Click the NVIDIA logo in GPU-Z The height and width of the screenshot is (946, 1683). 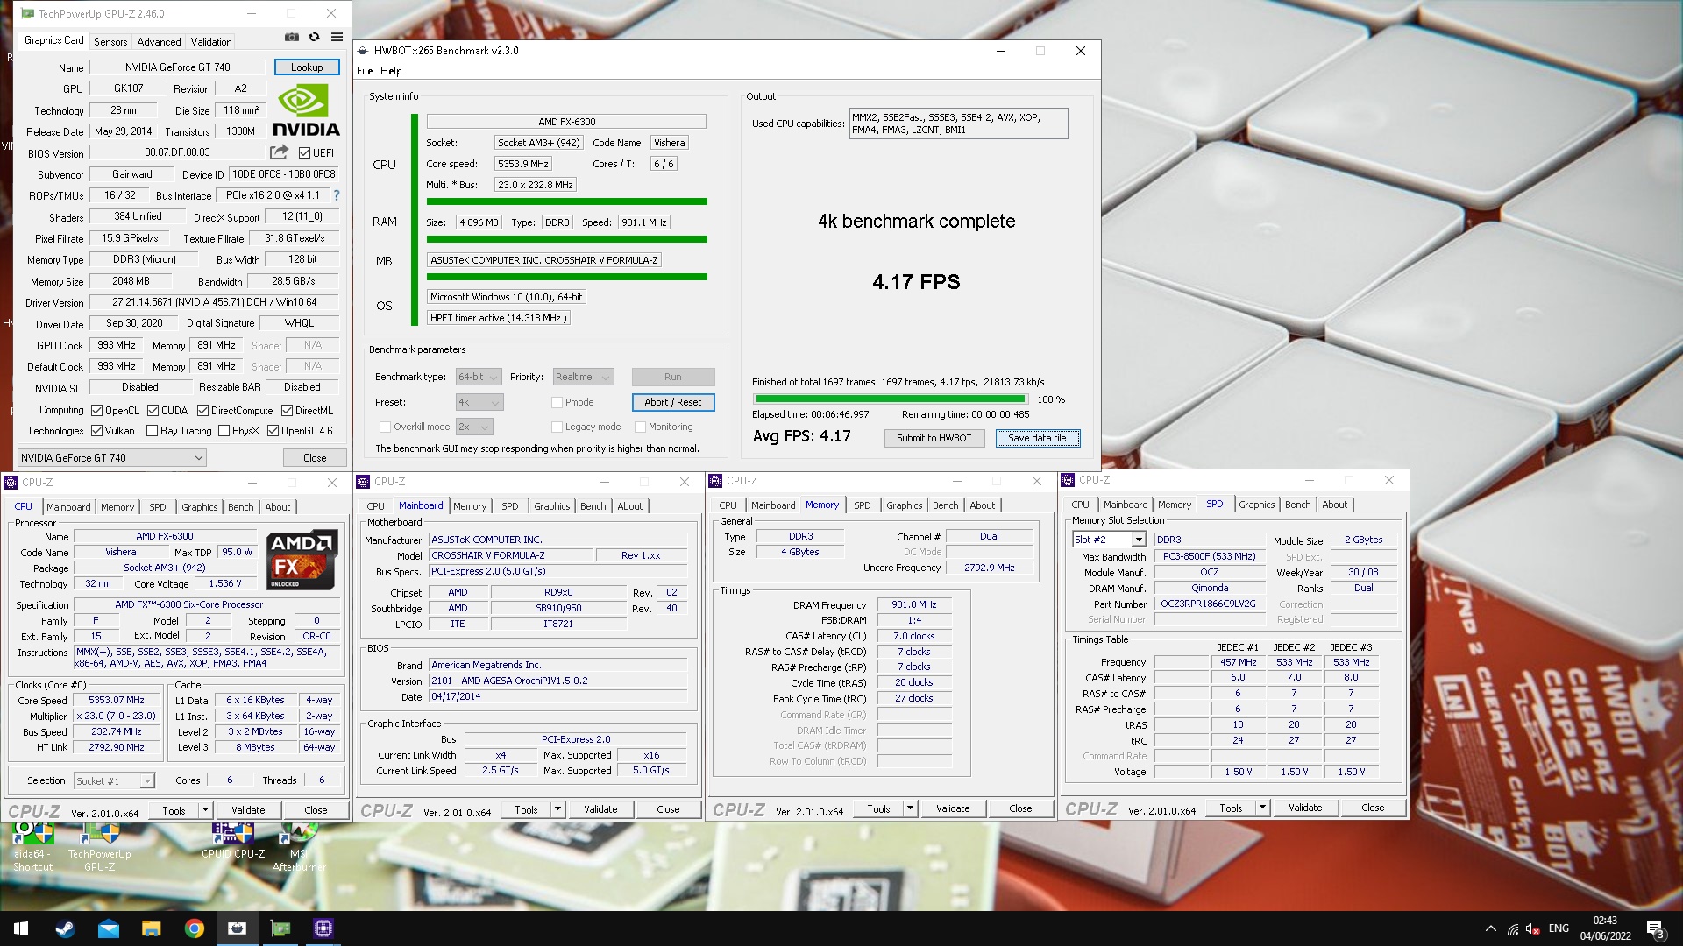coord(306,111)
